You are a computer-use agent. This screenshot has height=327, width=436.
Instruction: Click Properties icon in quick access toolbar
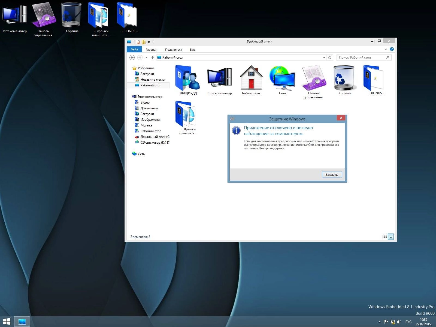(138, 42)
